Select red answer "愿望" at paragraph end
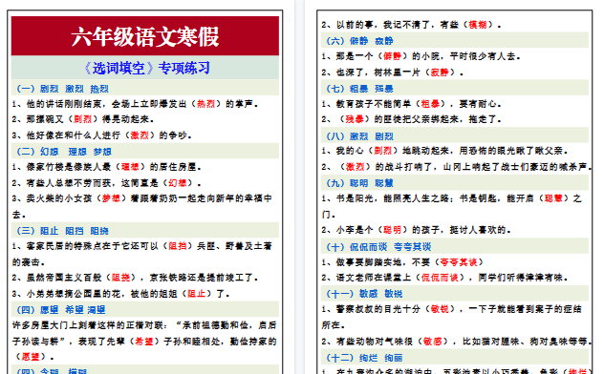Screen dimensions: 604x374 (31, 357)
